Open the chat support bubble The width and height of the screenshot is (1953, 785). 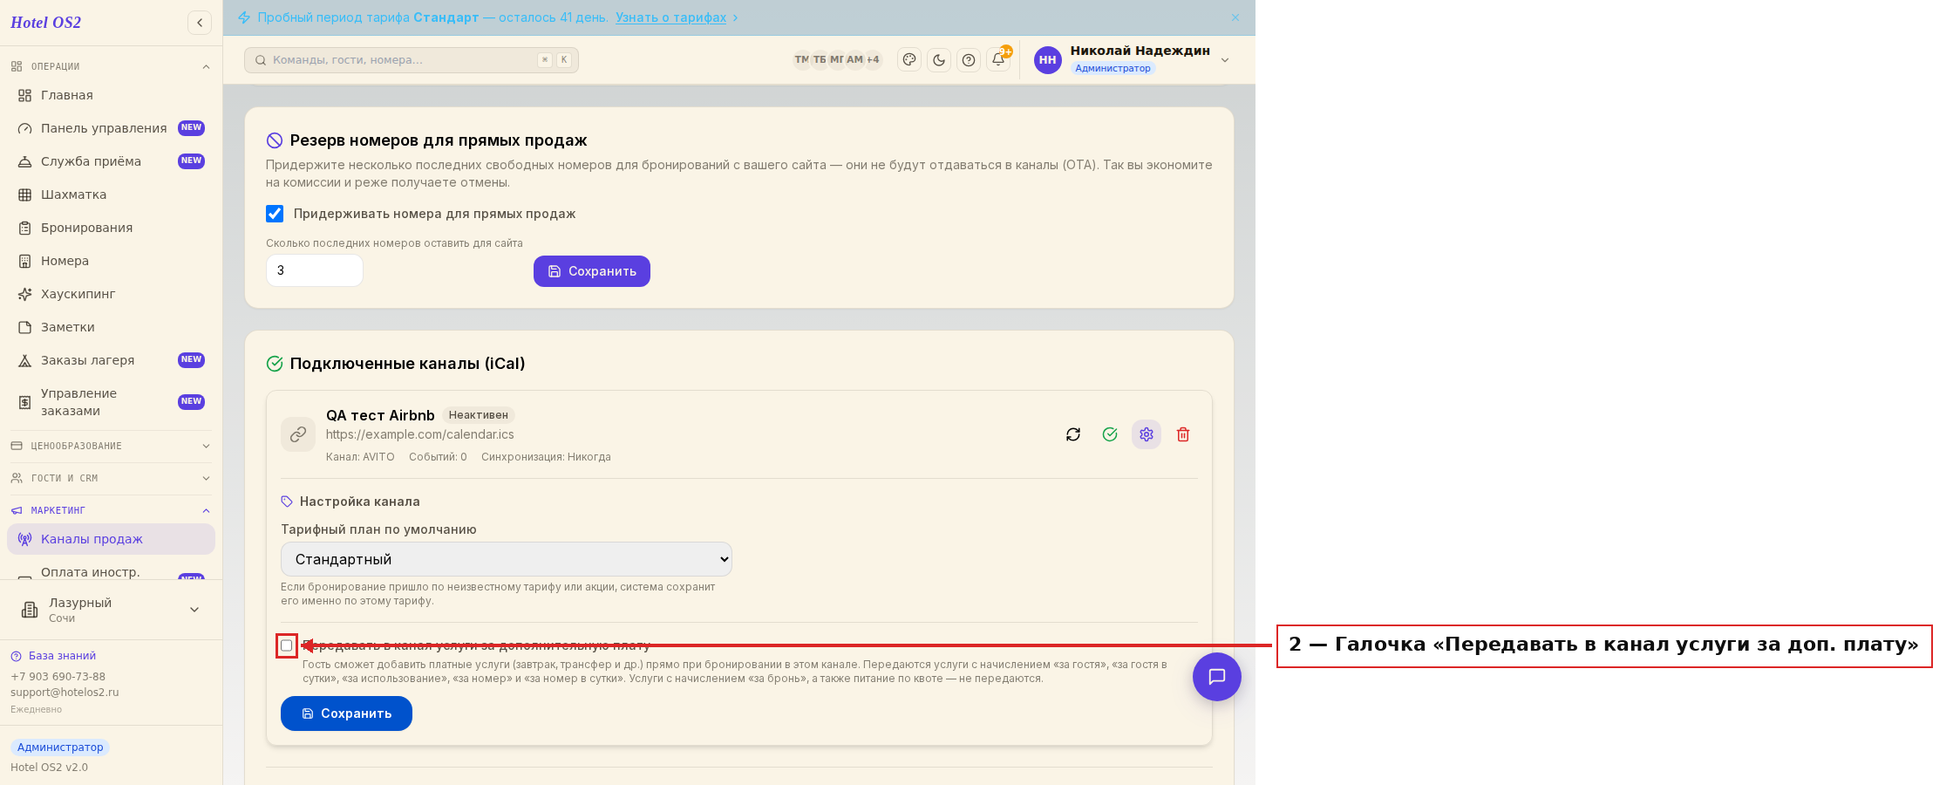click(x=1217, y=677)
